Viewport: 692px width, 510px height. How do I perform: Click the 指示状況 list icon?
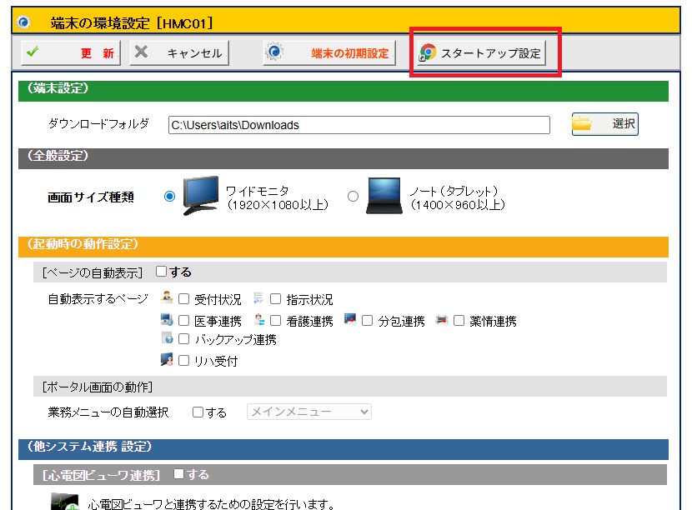point(258,297)
